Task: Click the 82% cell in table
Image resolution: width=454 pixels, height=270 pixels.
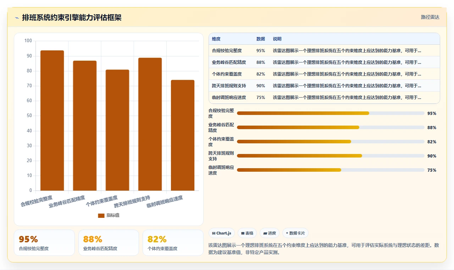Action: tap(261, 74)
